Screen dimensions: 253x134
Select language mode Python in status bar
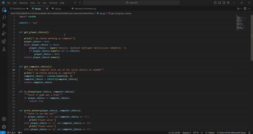(x=212, y=133)
